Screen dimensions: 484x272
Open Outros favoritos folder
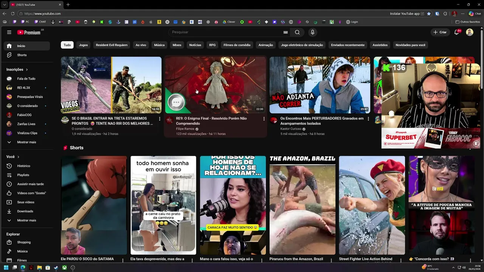[x=468, y=22]
